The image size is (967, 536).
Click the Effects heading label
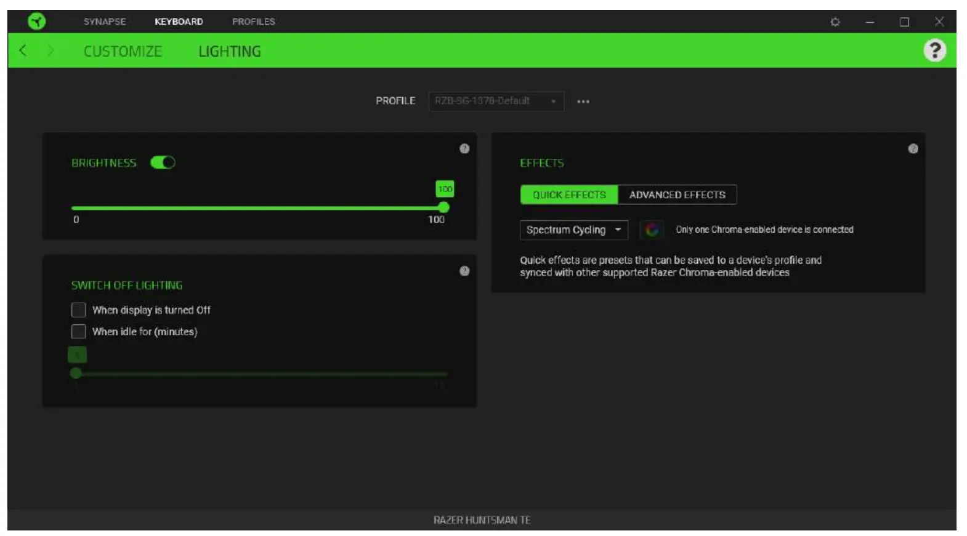click(542, 163)
